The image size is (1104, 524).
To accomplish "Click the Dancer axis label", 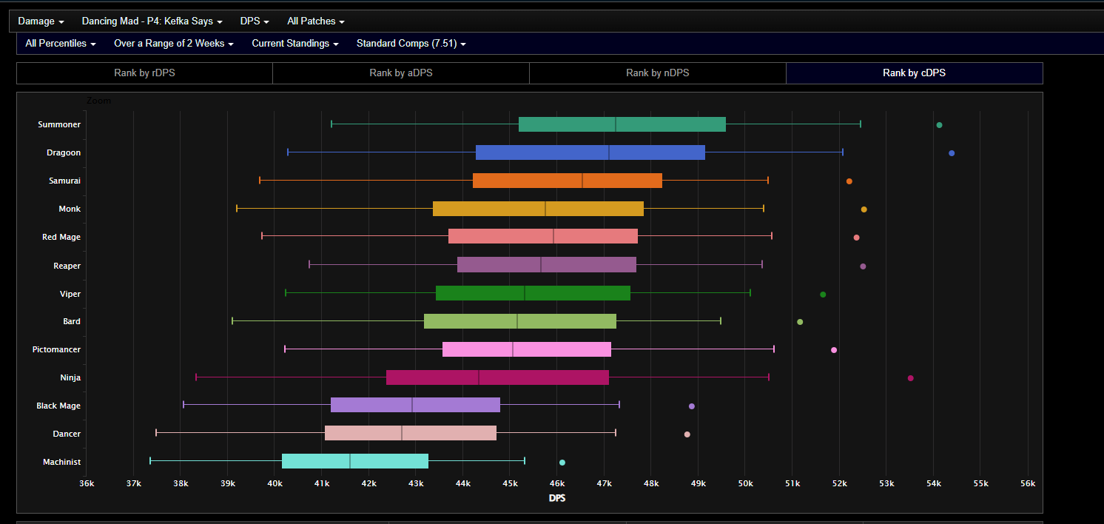I will tap(67, 434).
